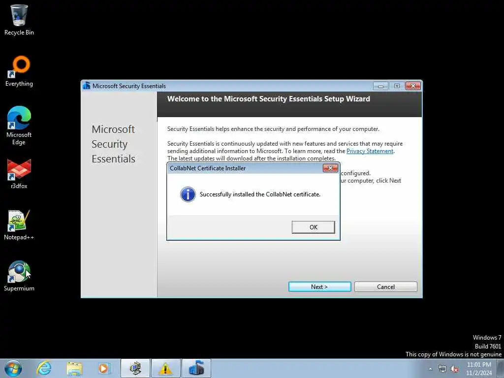
Task: Select the r3dfox browser shortcut
Action: (x=19, y=174)
